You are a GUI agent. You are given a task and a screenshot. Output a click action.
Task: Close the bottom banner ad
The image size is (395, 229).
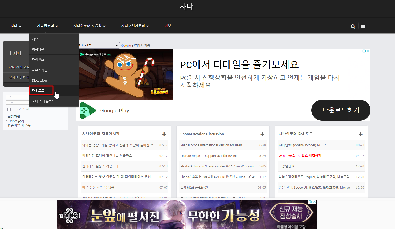pyautogui.click(x=315, y=202)
